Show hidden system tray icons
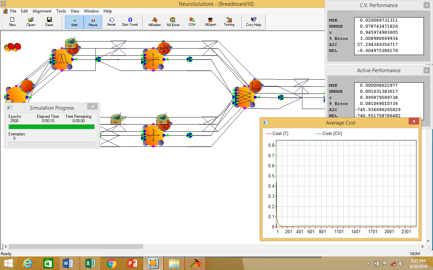The width and height of the screenshot is (433, 270). pyautogui.click(x=368, y=264)
